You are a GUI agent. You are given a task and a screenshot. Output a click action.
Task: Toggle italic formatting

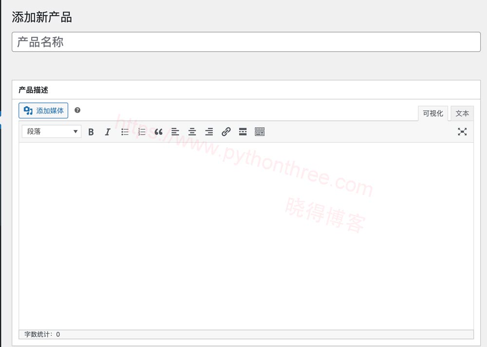click(108, 132)
